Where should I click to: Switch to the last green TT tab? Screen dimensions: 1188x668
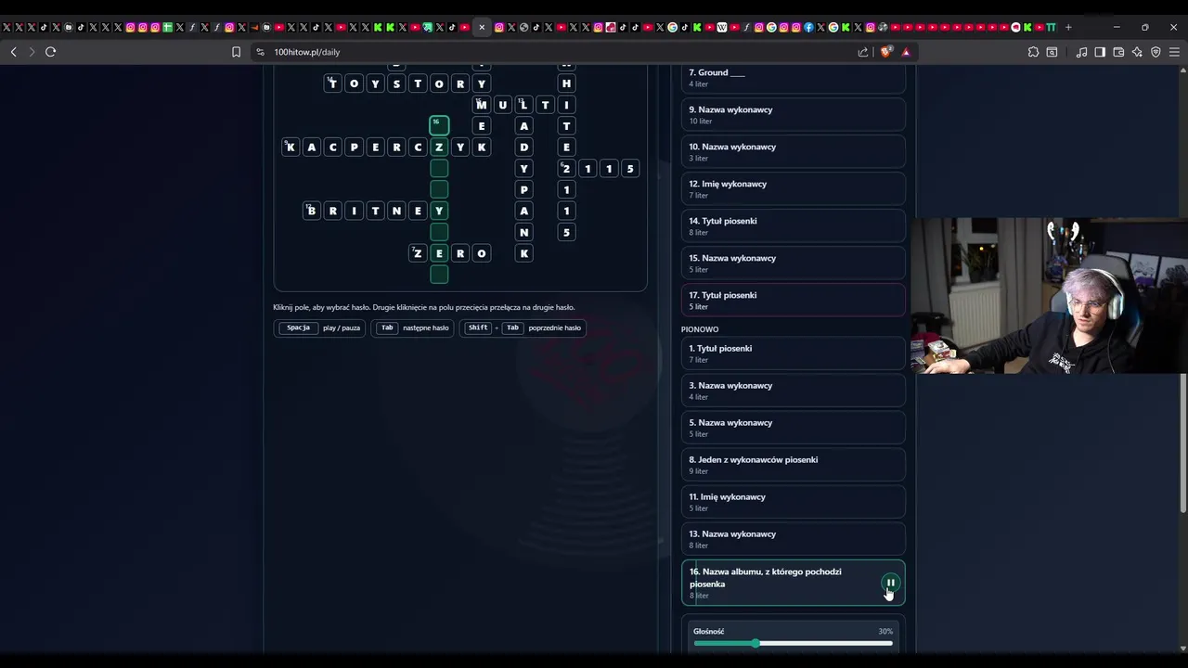1052,27
